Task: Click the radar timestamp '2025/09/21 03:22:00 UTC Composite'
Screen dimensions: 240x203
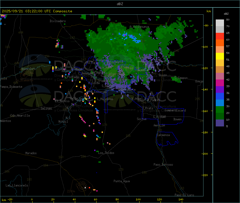Action: coord(37,11)
